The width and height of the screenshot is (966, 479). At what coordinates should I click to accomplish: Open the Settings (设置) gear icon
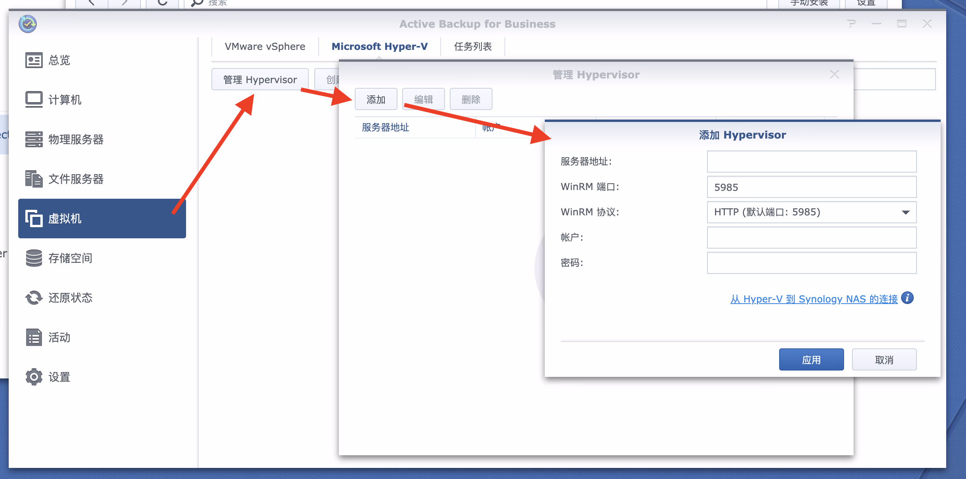tap(34, 377)
